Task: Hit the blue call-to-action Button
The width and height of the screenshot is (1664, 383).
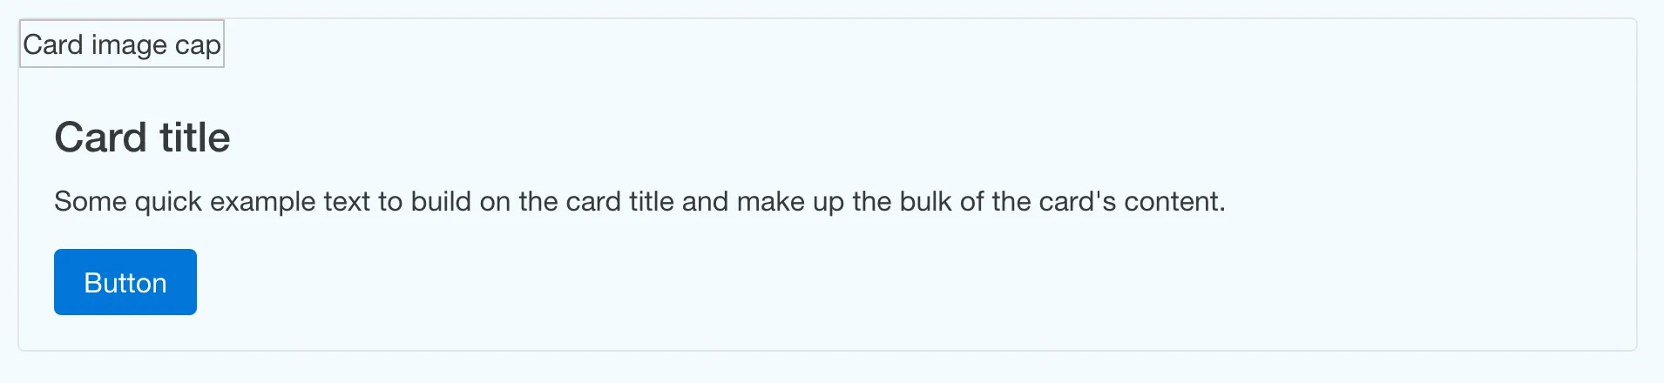Action: [x=125, y=282]
